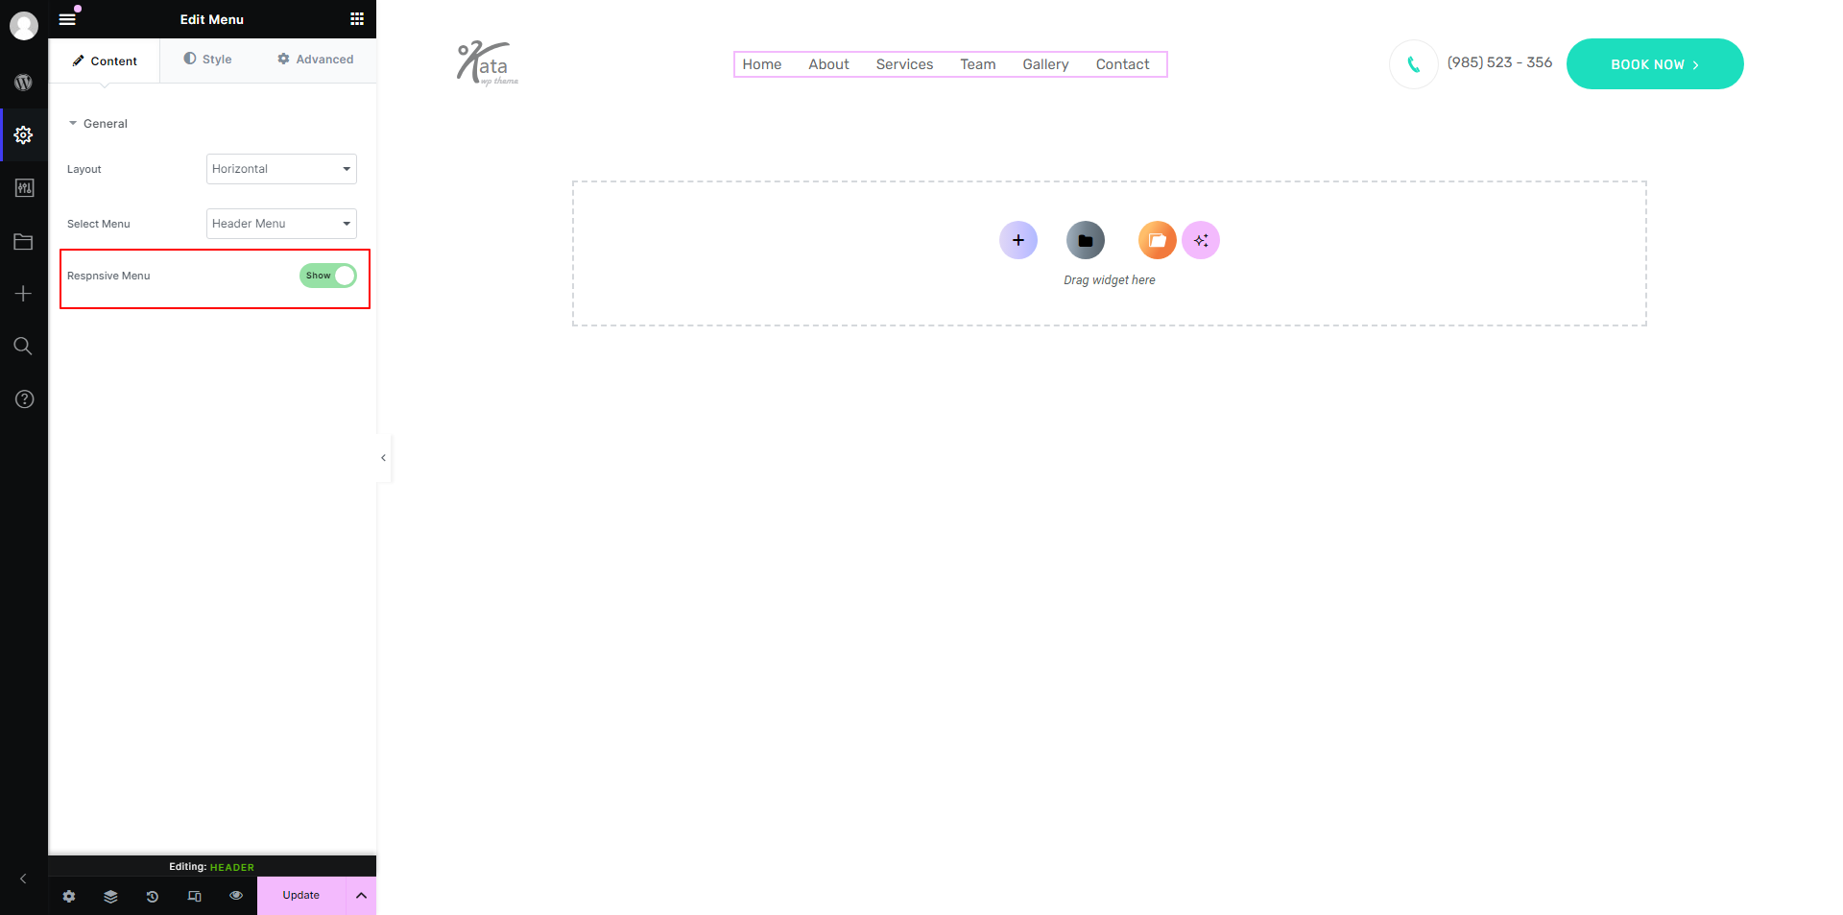The height and width of the screenshot is (915, 1843).
Task: Expand save options arrow beside Update
Action: point(361,896)
